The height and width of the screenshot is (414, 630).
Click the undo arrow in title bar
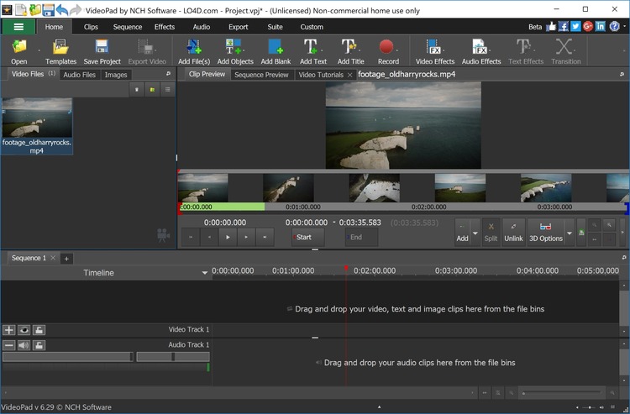[61, 9]
